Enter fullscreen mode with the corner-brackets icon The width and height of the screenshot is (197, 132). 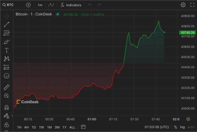click(x=192, y=5)
